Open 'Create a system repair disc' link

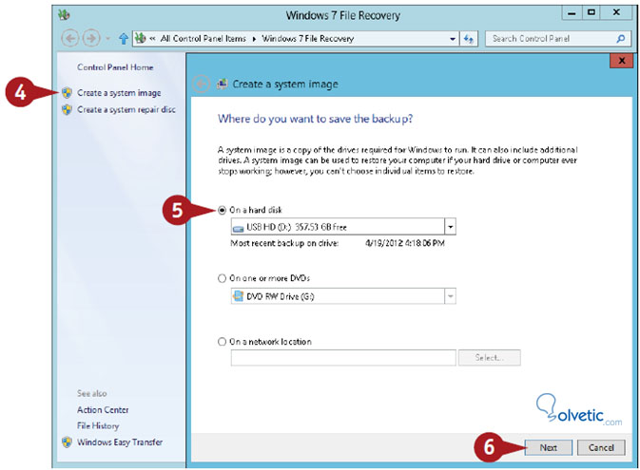click(126, 109)
